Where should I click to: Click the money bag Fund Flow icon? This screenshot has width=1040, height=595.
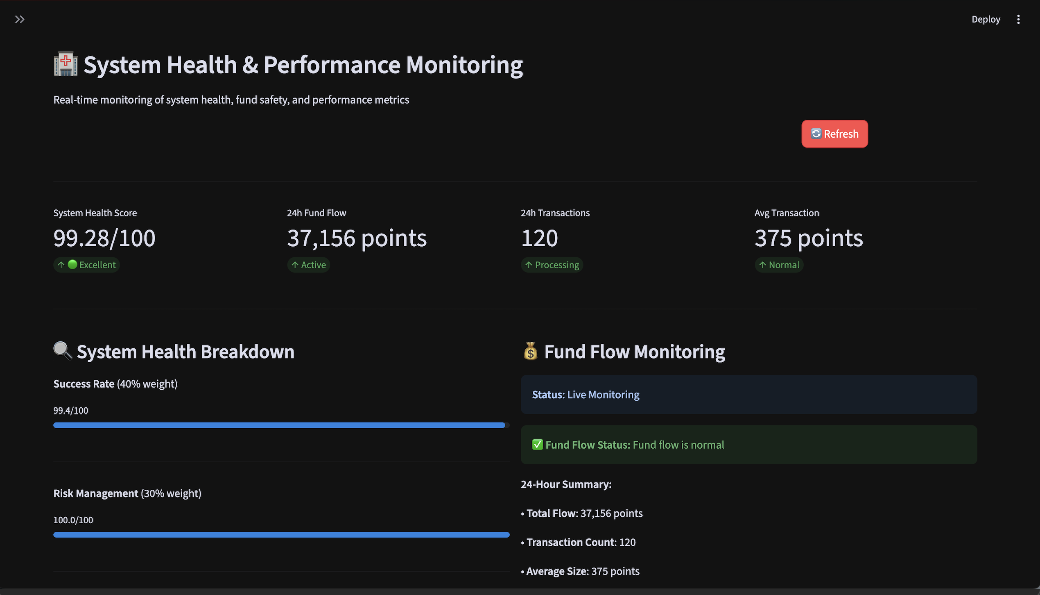(x=530, y=351)
